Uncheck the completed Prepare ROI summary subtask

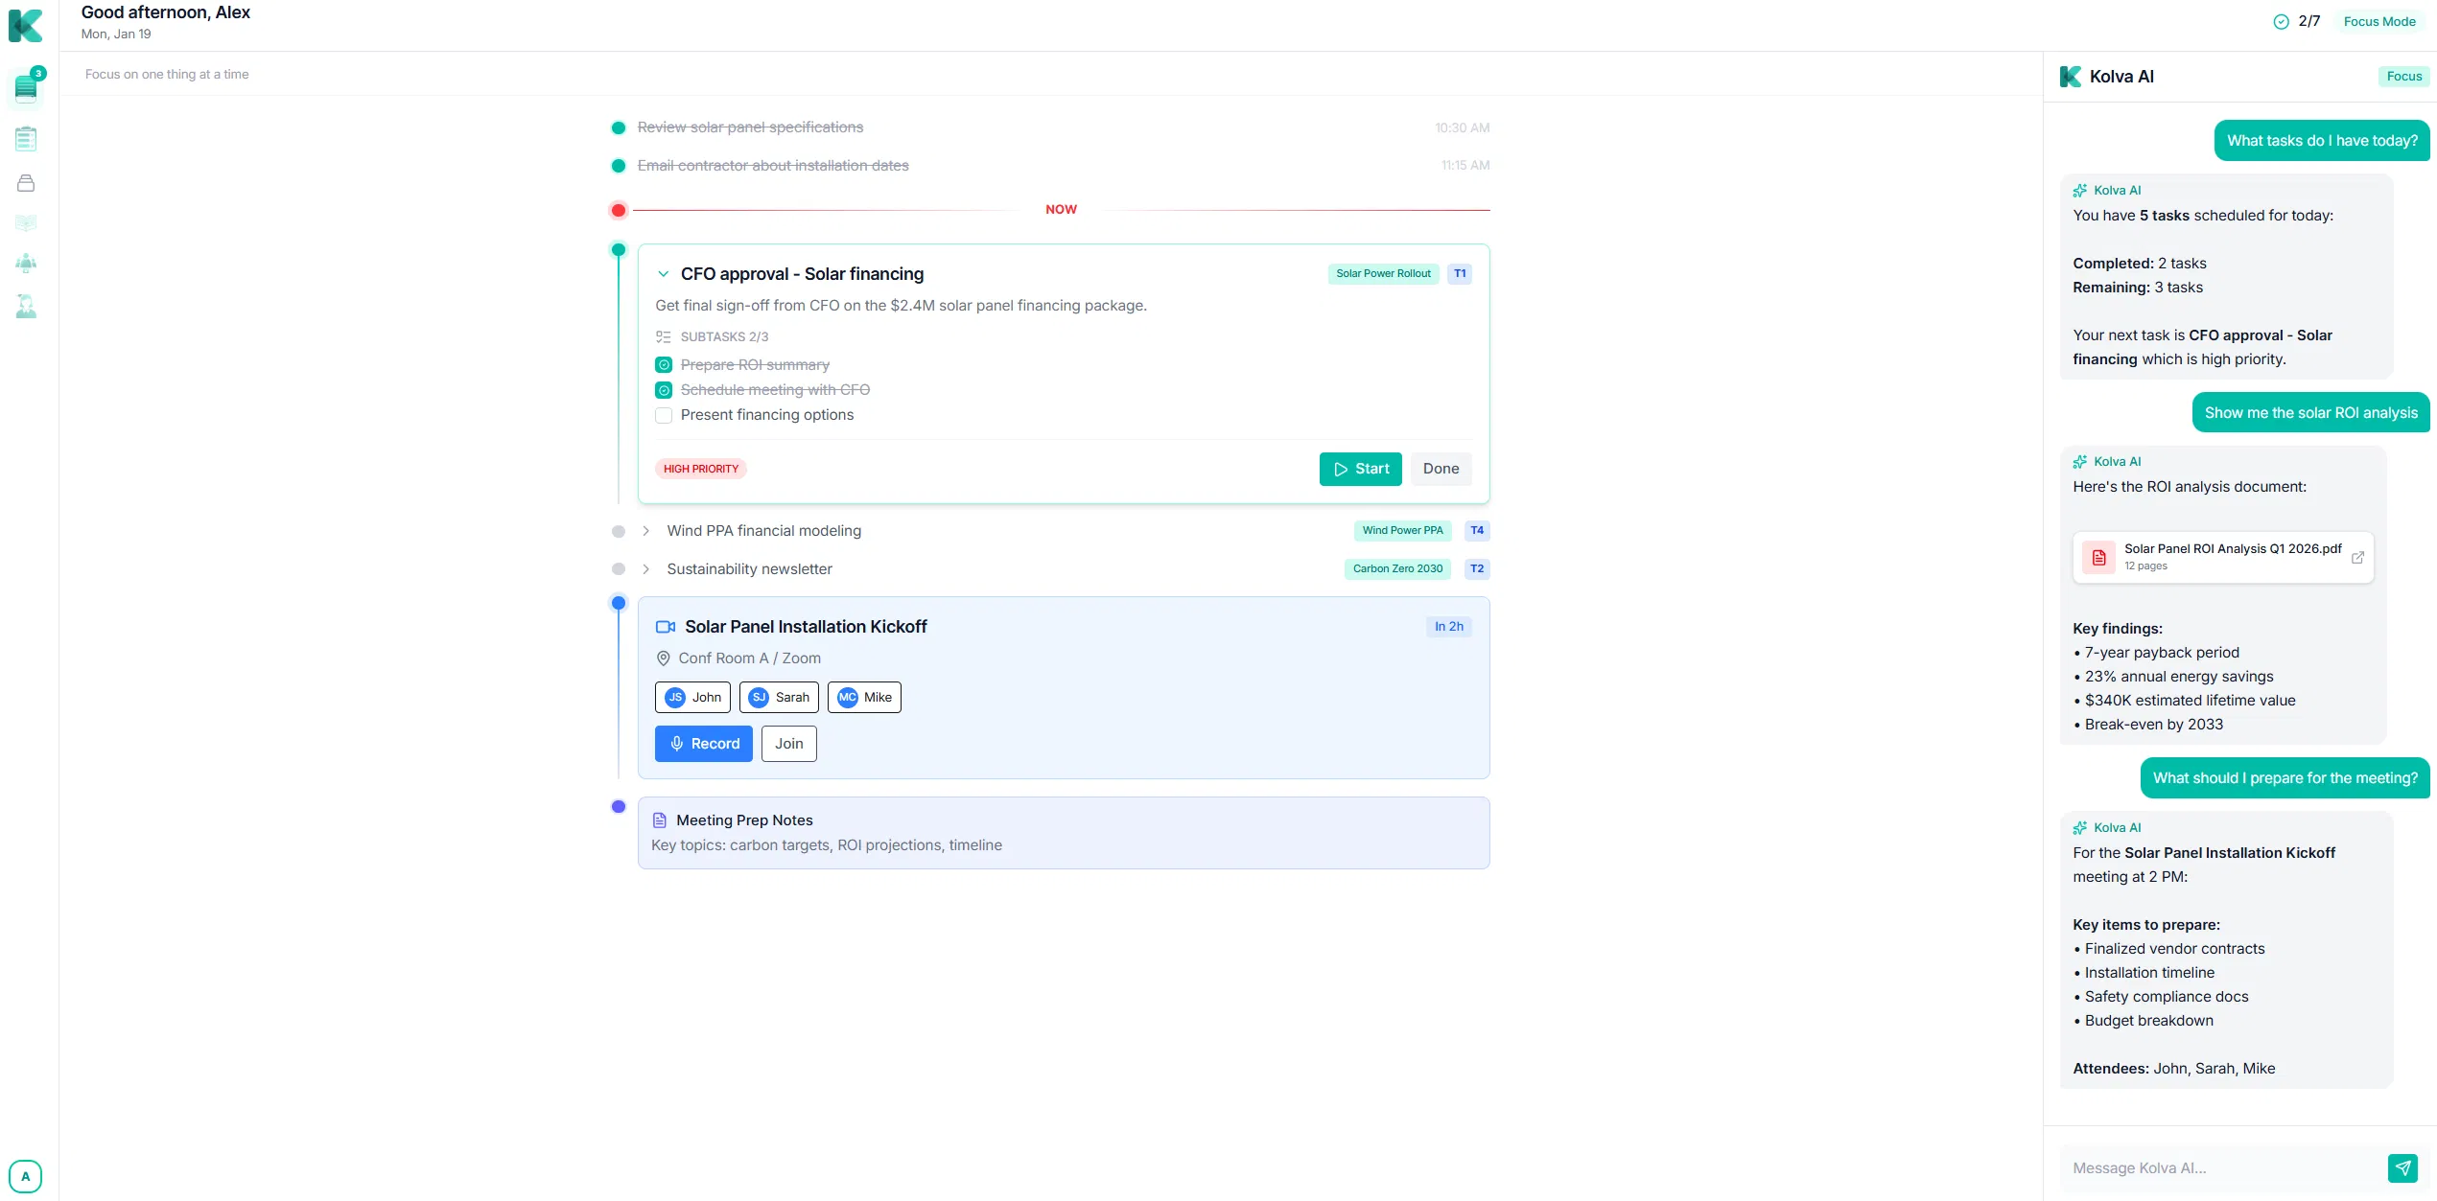pyautogui.click(x=663, y=364)
